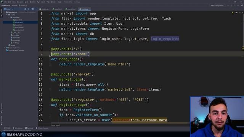Select run.py in the project tree

(13, 45)
